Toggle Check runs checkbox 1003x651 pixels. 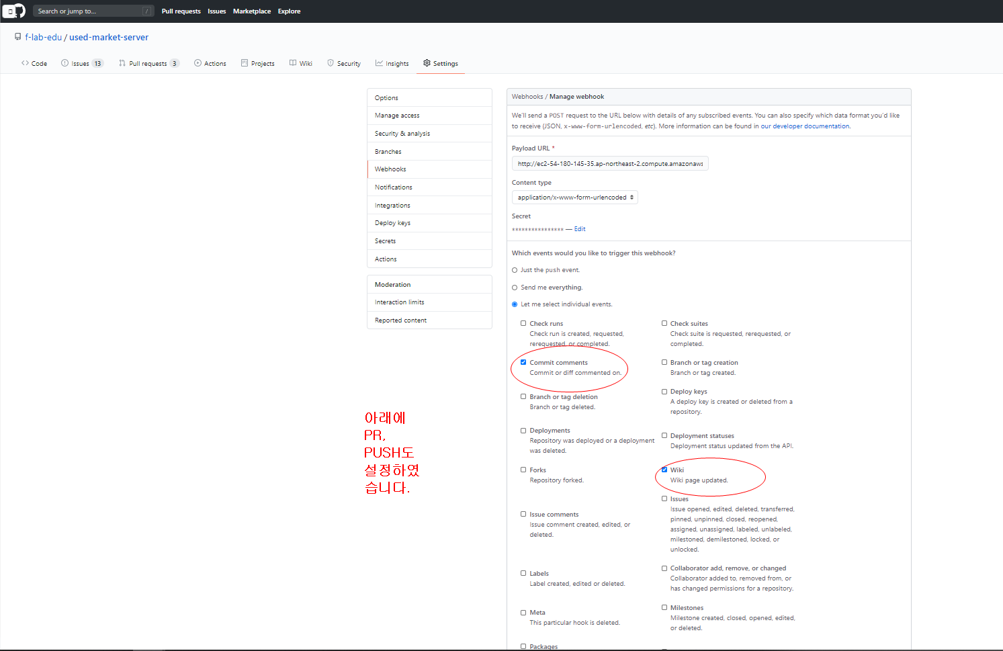[x=523, y=323]
